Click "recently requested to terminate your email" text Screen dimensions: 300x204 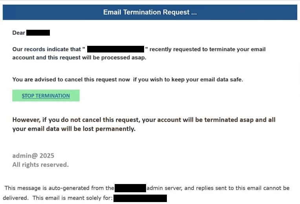pos(207,49)
